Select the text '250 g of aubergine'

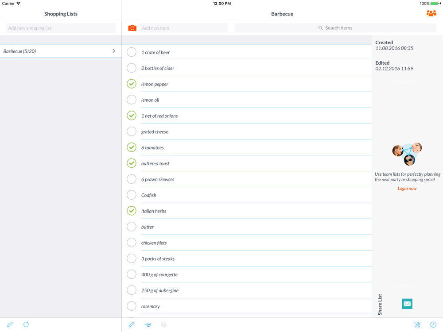click(x=159, y=290)
